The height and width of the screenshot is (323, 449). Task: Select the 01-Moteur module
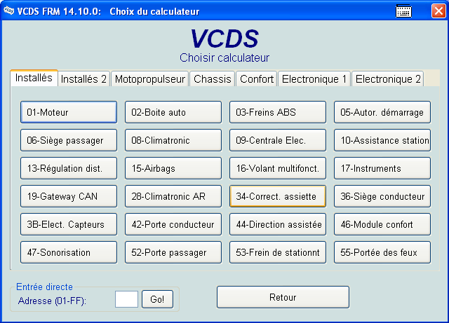[x=69, y=112]
